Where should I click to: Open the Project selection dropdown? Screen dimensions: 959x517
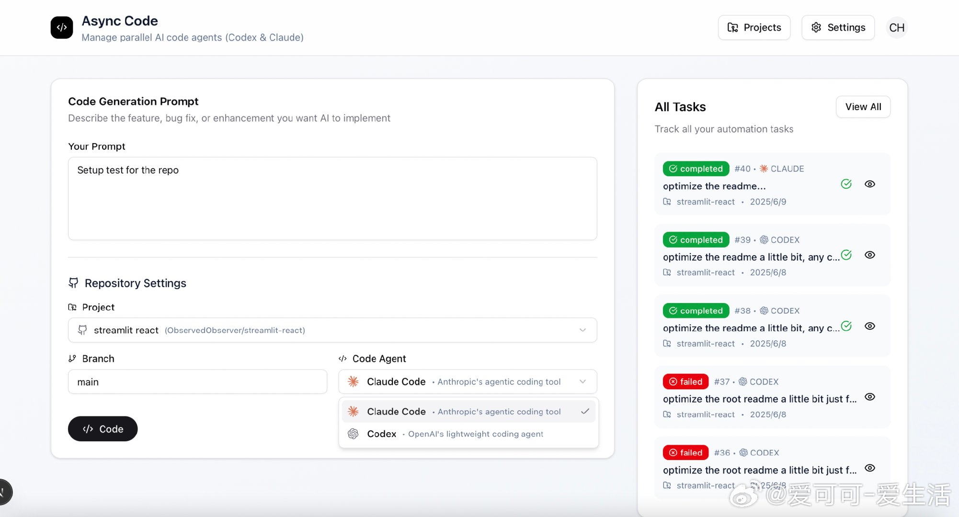[332, 330]
